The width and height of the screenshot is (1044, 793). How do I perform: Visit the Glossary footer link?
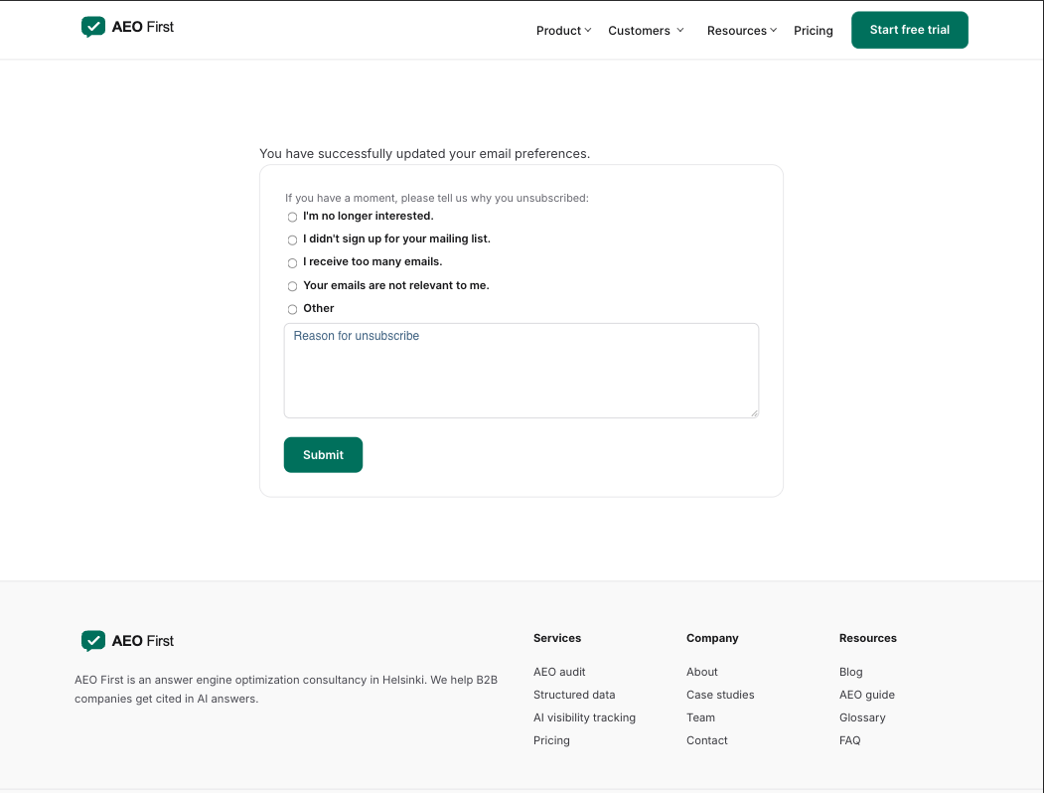point(862,717)
